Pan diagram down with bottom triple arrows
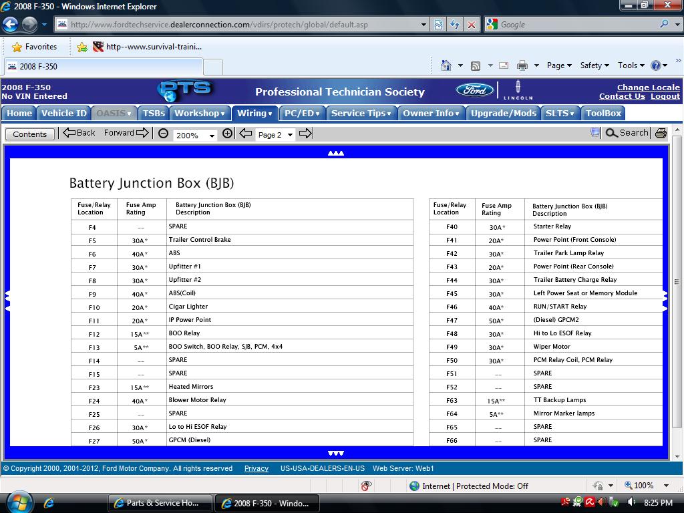This screenshot has width=684, height=513. click(336, 454)
